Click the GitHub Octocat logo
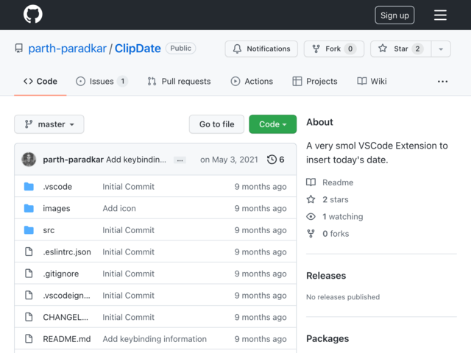 [x=32, y=14]
